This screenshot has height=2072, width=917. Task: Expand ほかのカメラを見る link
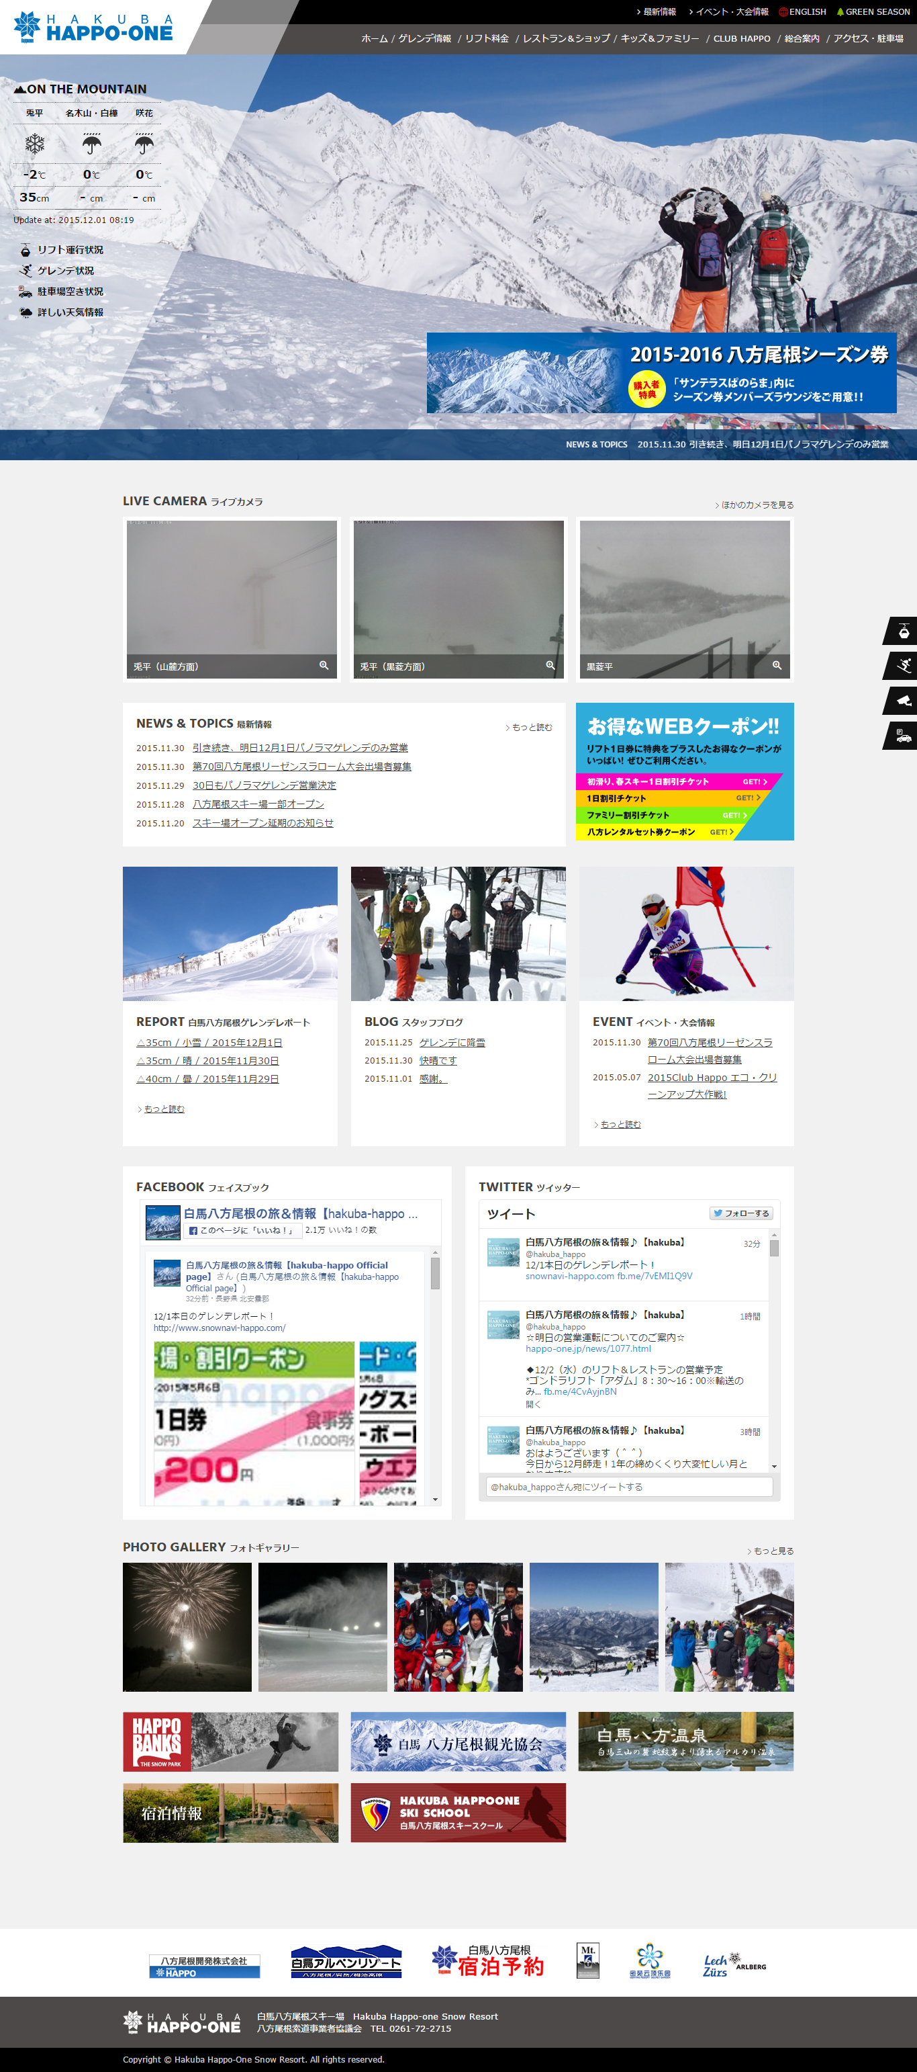[755, 505]
